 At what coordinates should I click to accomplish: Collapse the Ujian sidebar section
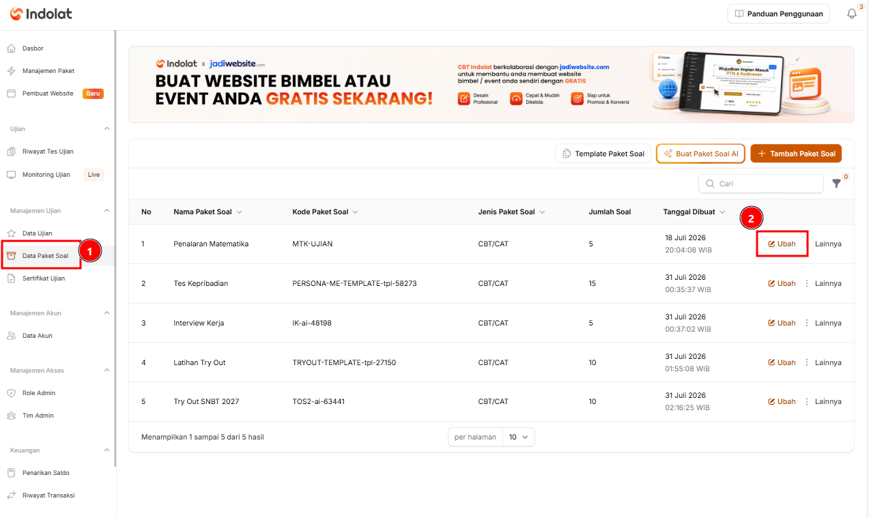(106, 128)
